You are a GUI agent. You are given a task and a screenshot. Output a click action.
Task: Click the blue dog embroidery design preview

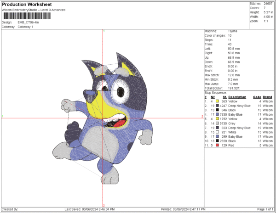(x=103, y=118)
